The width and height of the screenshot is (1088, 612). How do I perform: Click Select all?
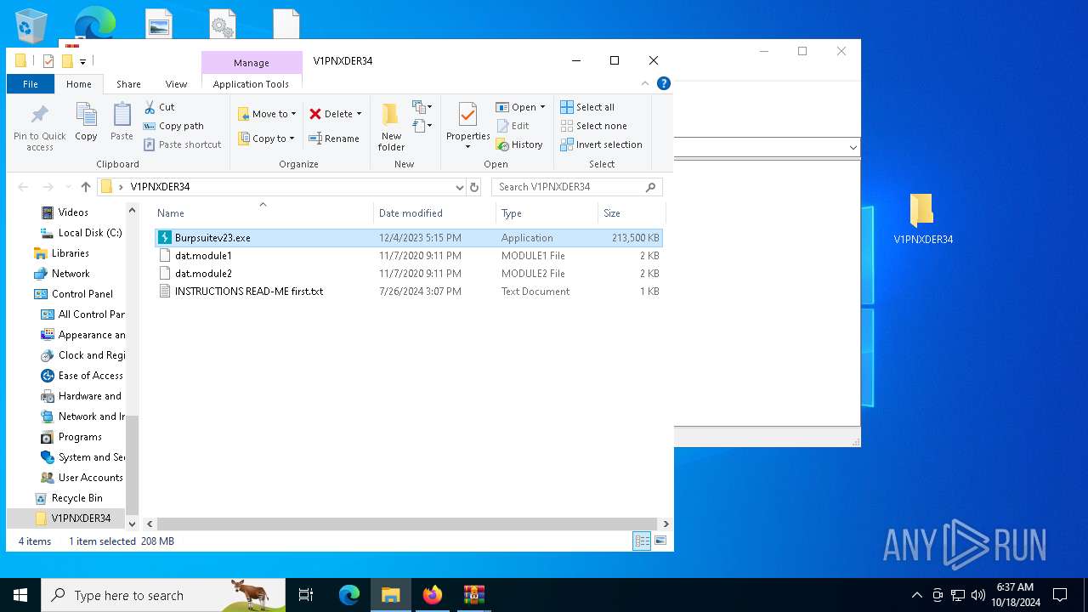click(x=587, y=107)
